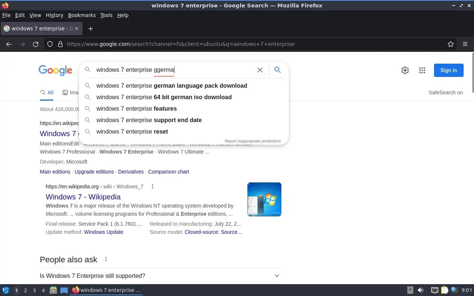
Task: Open the start menu launcher icon
Action: tap(6, 290)
